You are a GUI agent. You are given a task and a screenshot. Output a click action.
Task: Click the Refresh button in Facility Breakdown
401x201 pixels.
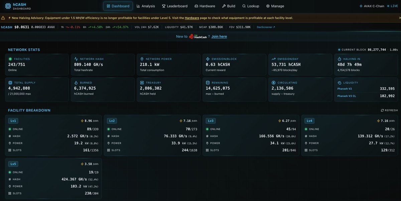point(389,110)
